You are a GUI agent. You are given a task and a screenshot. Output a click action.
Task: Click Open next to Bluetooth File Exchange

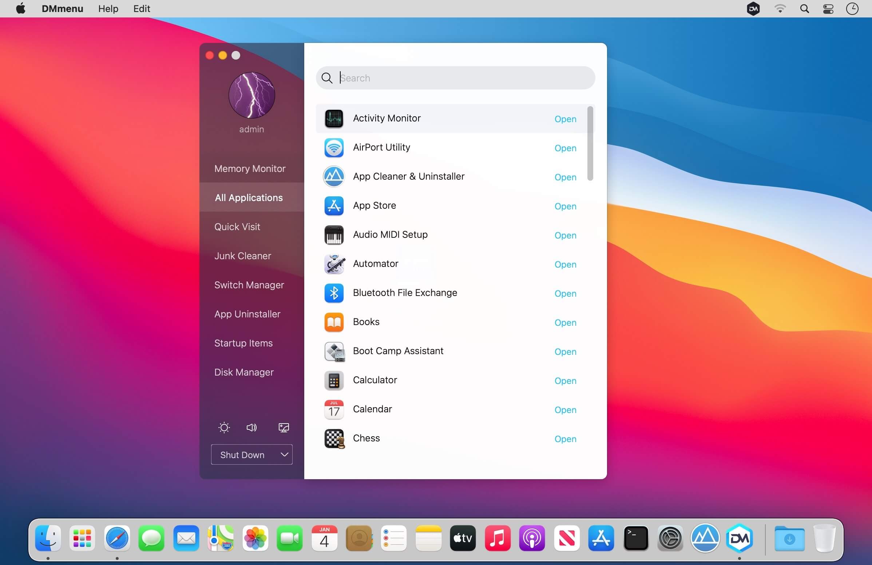point(565,294)
